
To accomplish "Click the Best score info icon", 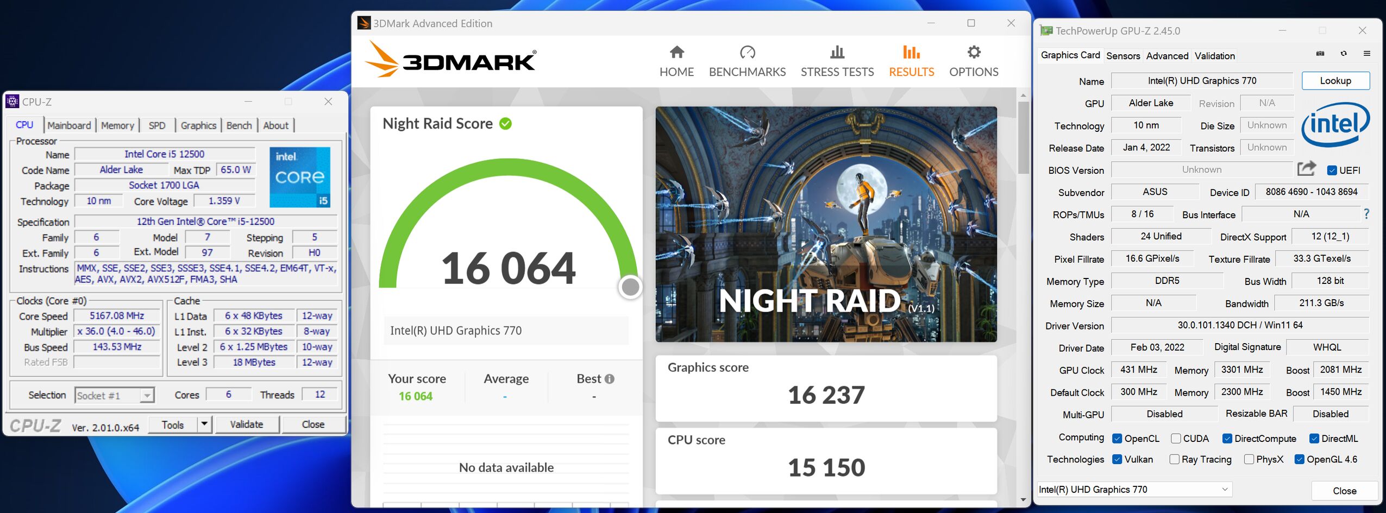I will [x=610, y=379].
